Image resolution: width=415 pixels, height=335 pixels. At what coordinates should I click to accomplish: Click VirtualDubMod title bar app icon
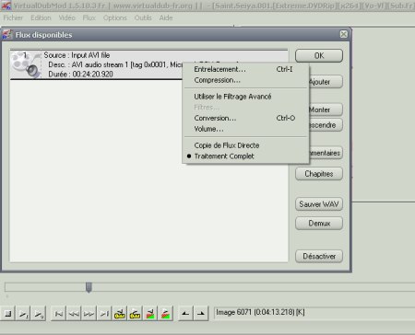[x=6, y=6]
